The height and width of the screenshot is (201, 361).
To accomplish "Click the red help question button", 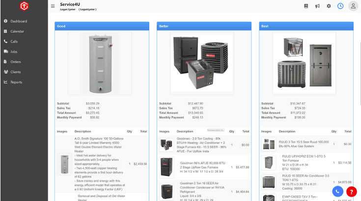I will point(352,191).
